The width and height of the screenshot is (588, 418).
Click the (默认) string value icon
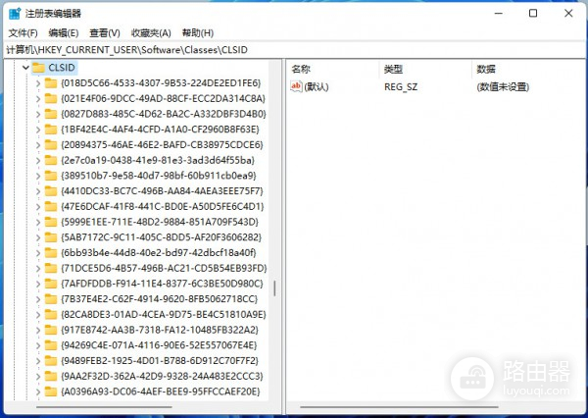coord(297,86)
